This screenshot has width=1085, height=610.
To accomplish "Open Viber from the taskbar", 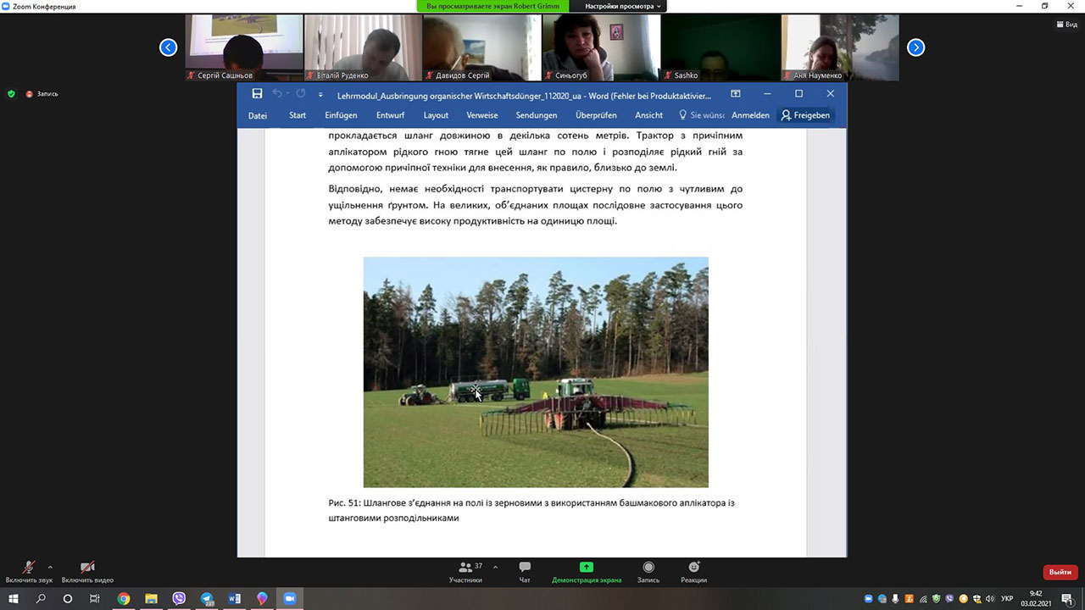I will (x=179, y=598).
